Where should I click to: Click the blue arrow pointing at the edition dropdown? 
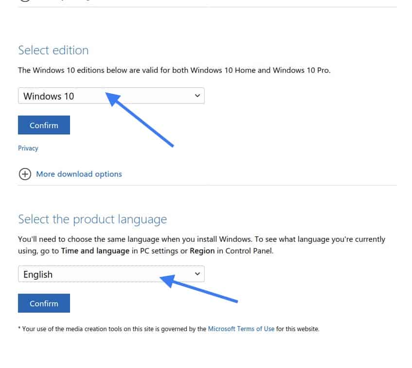click(139, 119)
